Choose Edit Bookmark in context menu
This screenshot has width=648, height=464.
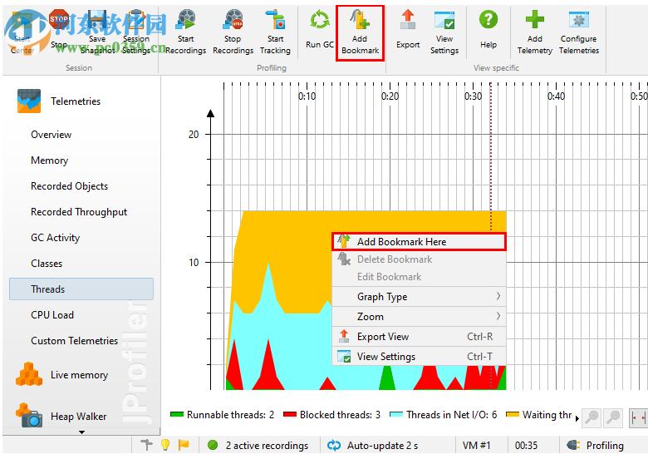[419, 277]
